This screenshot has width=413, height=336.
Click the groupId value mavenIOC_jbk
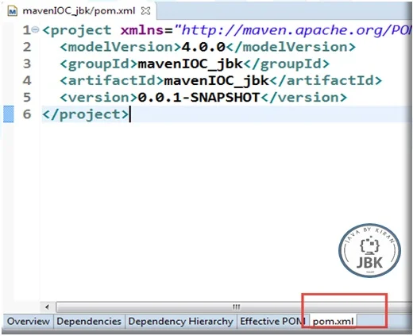(190, 64)
